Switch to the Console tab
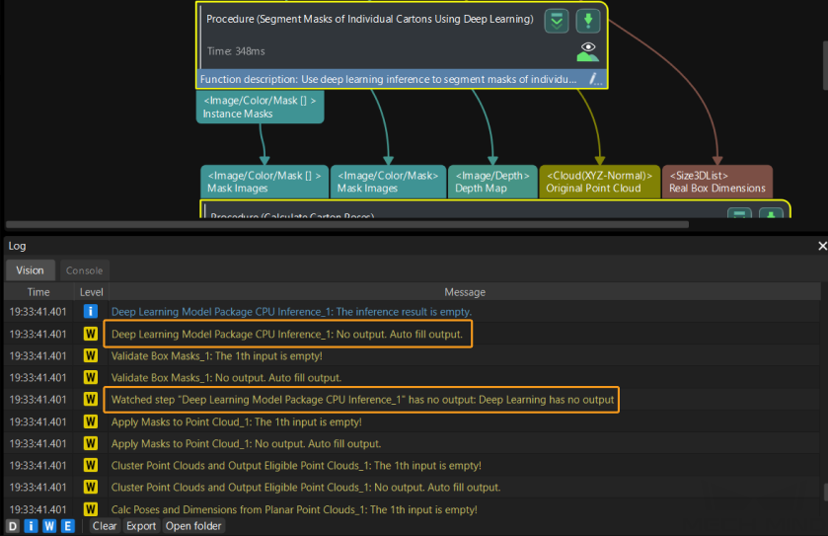This screenshot has height=536, width=828. [84, 270]
